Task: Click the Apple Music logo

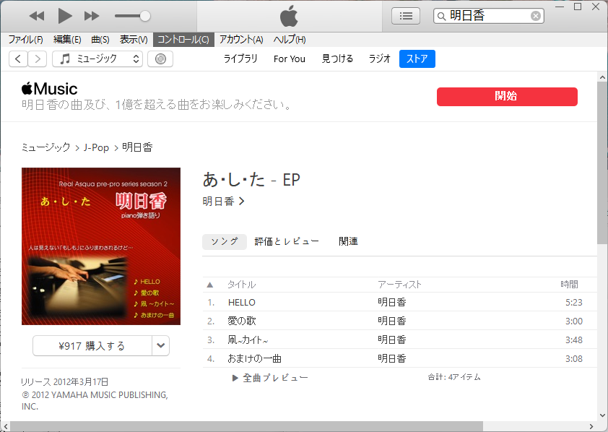Action: pyautogui.click(x=49, y=89)
